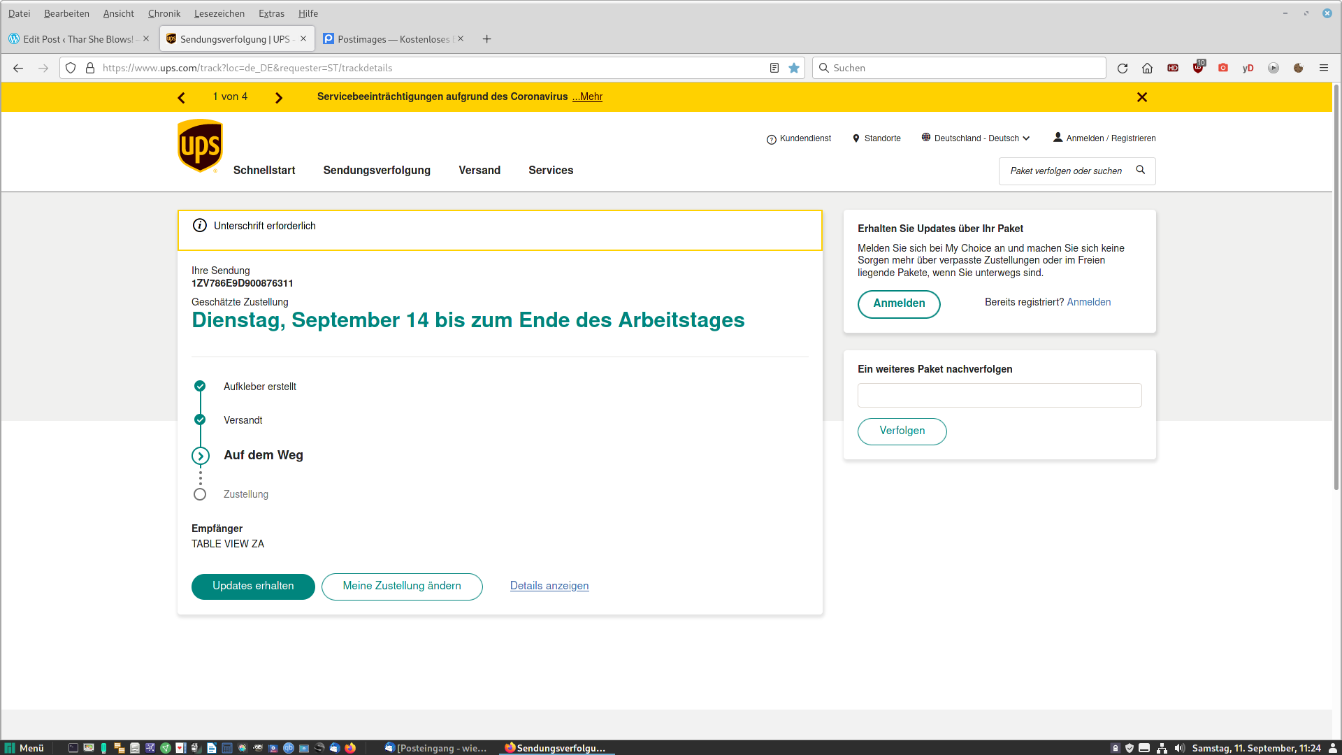Click the red camera screenshot extension
1342x755 pixels.
tap(1223, 68)
